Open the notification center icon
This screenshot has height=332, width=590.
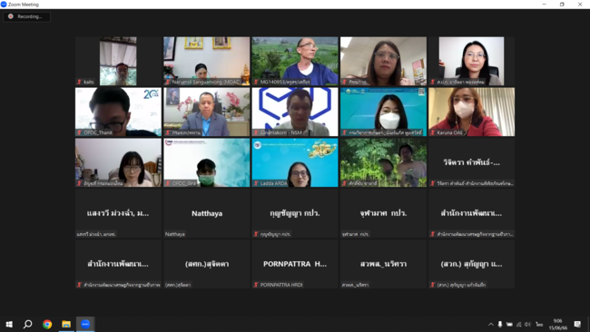[x=577, y=324]
